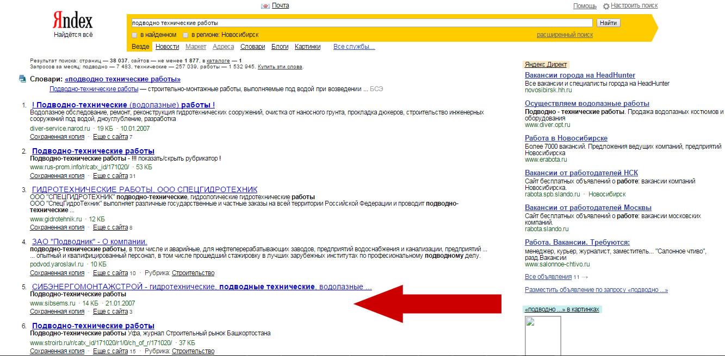This screenshot has width=725, height=356.
Task: Open ad 'Осуществляем водолазные работы'
Action: tap(587, 103)
